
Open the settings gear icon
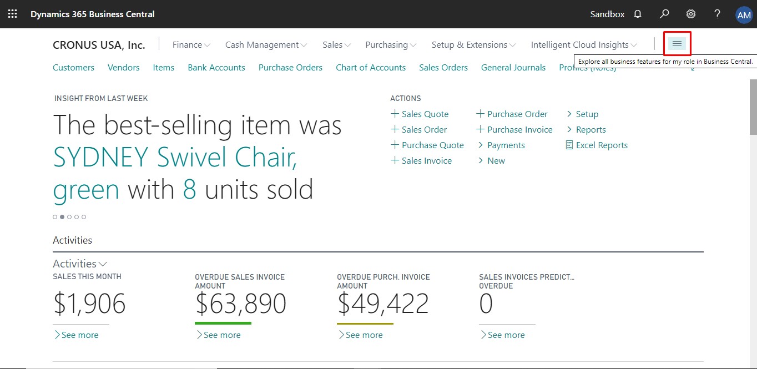691,14
